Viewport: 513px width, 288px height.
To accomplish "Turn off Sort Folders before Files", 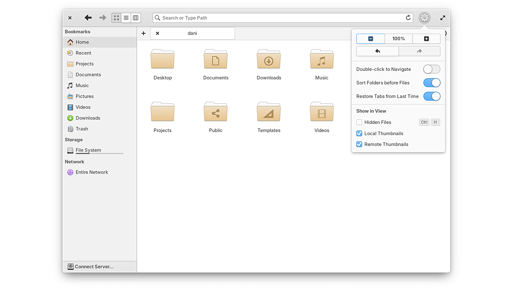I will point(431,83).
